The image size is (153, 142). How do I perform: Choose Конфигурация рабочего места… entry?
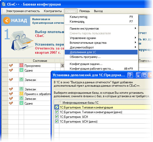[101, 69]
